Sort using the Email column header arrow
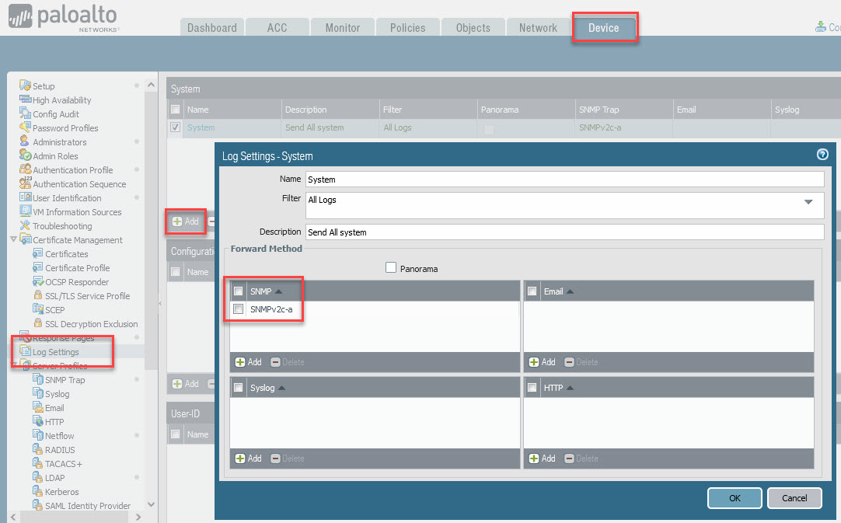 (570, 291)
